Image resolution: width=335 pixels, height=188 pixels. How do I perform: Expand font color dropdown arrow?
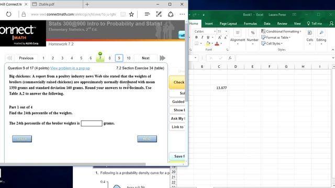(x=221, y=43)
